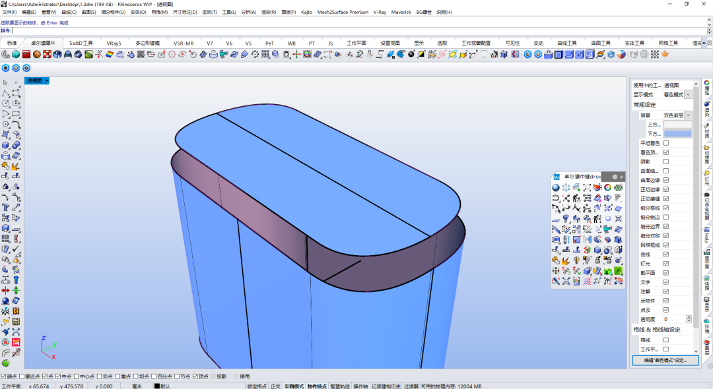Open the floating panel gear settings
The width and height of the screenshot is (713, 389).
615,177
